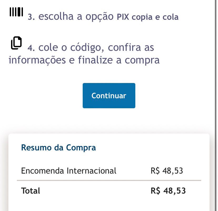Click the bold Total label
Image resolution: width=218 pixels, height=211 pixels.
31,191
